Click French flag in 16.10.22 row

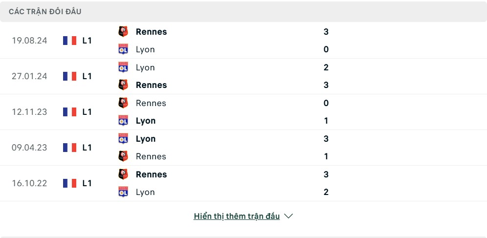(69, 183)
